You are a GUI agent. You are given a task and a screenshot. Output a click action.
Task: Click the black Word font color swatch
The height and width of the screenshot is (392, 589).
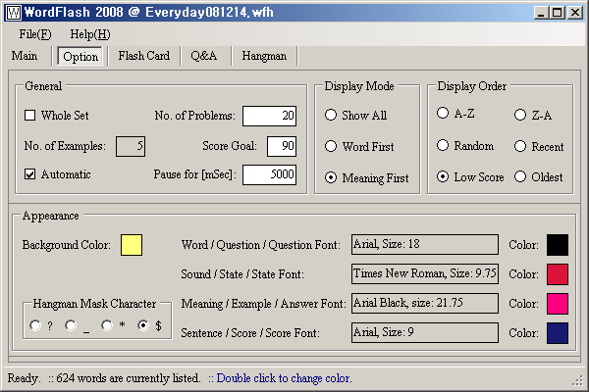coord(558,245)
